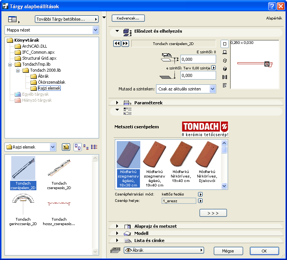Click the custom settings panel icon
Image resolution: width=287 pixels, height=260 pixels.
[x=128, y=111]
